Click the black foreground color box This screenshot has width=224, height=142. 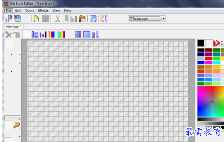(x=201, y=43)
